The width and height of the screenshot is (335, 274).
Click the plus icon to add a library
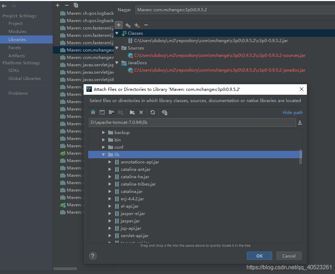coord(57,5)
